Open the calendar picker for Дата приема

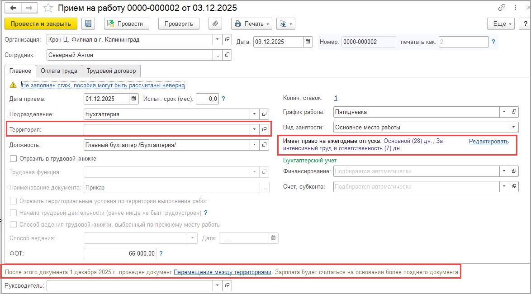coord(134,99)
